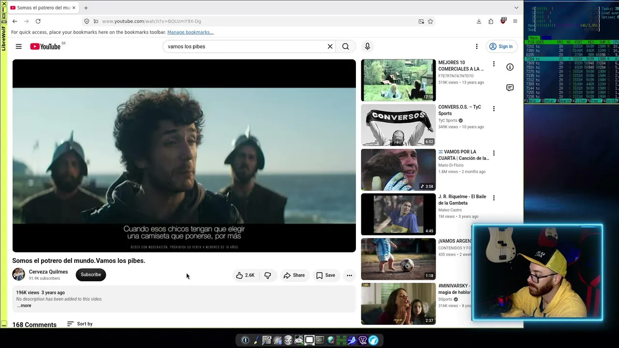Click the video player to pause
This screenshot has height=348, width=619.
(184, 156)
